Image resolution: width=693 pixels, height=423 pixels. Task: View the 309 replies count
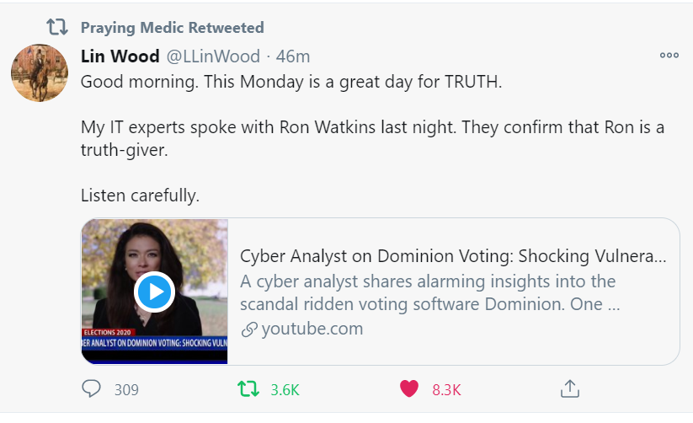(126, 390)
